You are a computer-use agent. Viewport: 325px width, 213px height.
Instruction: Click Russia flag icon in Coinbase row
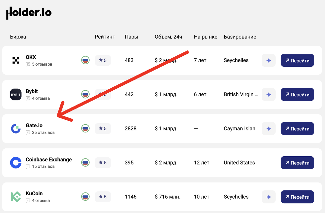coord(86,163)
